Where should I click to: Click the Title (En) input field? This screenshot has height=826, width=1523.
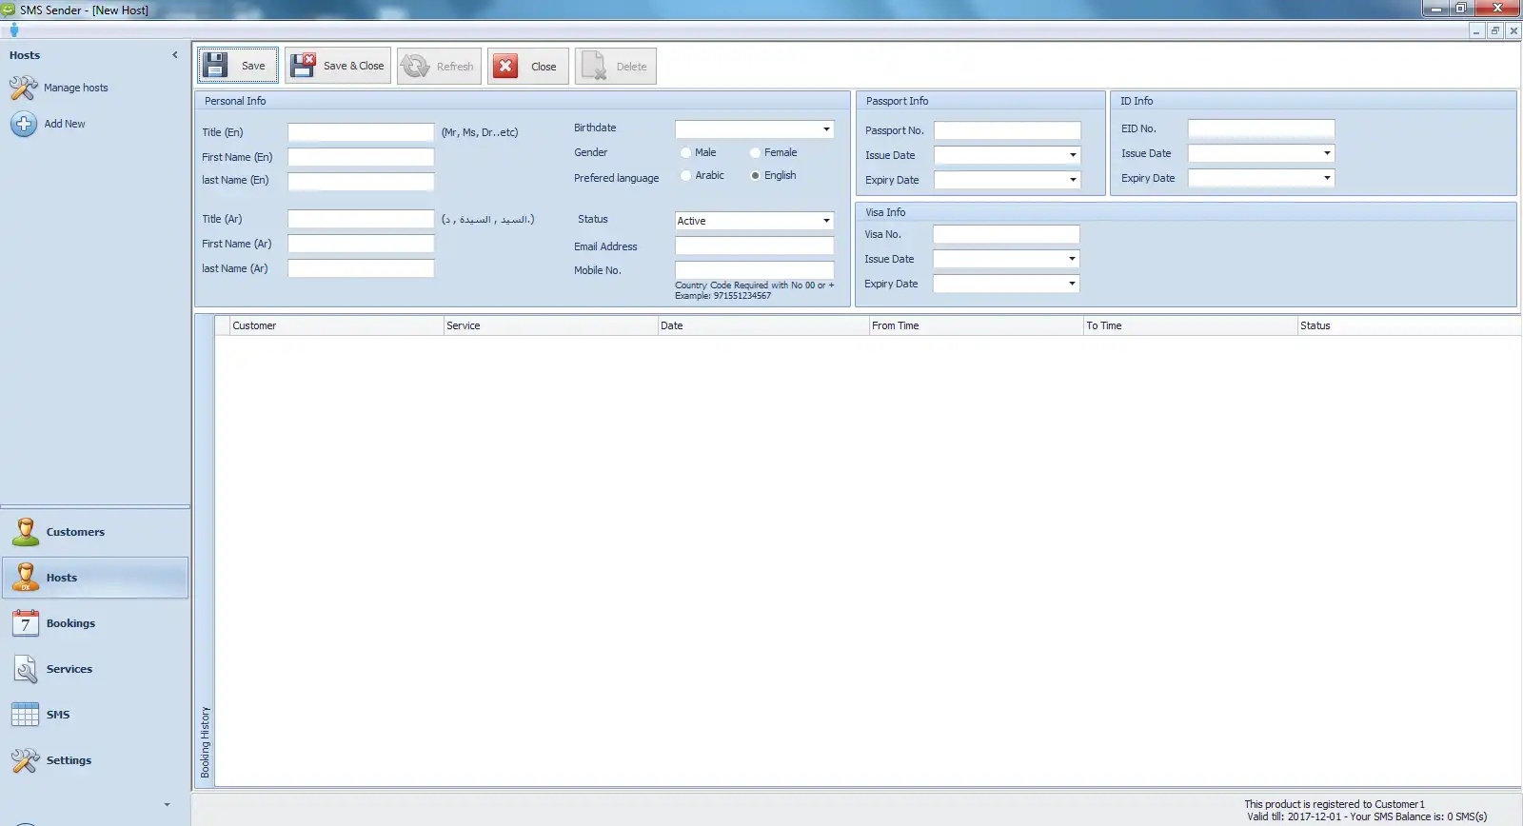coord(361,132)
